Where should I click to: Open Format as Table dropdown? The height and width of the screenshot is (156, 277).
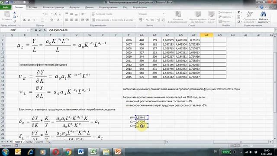198,17
